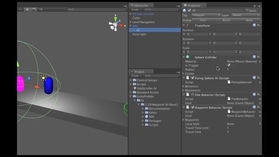The height and width of the screenshot is (157, 279).
Task: Click the Inspector lock icon
Action: (255, 6)
